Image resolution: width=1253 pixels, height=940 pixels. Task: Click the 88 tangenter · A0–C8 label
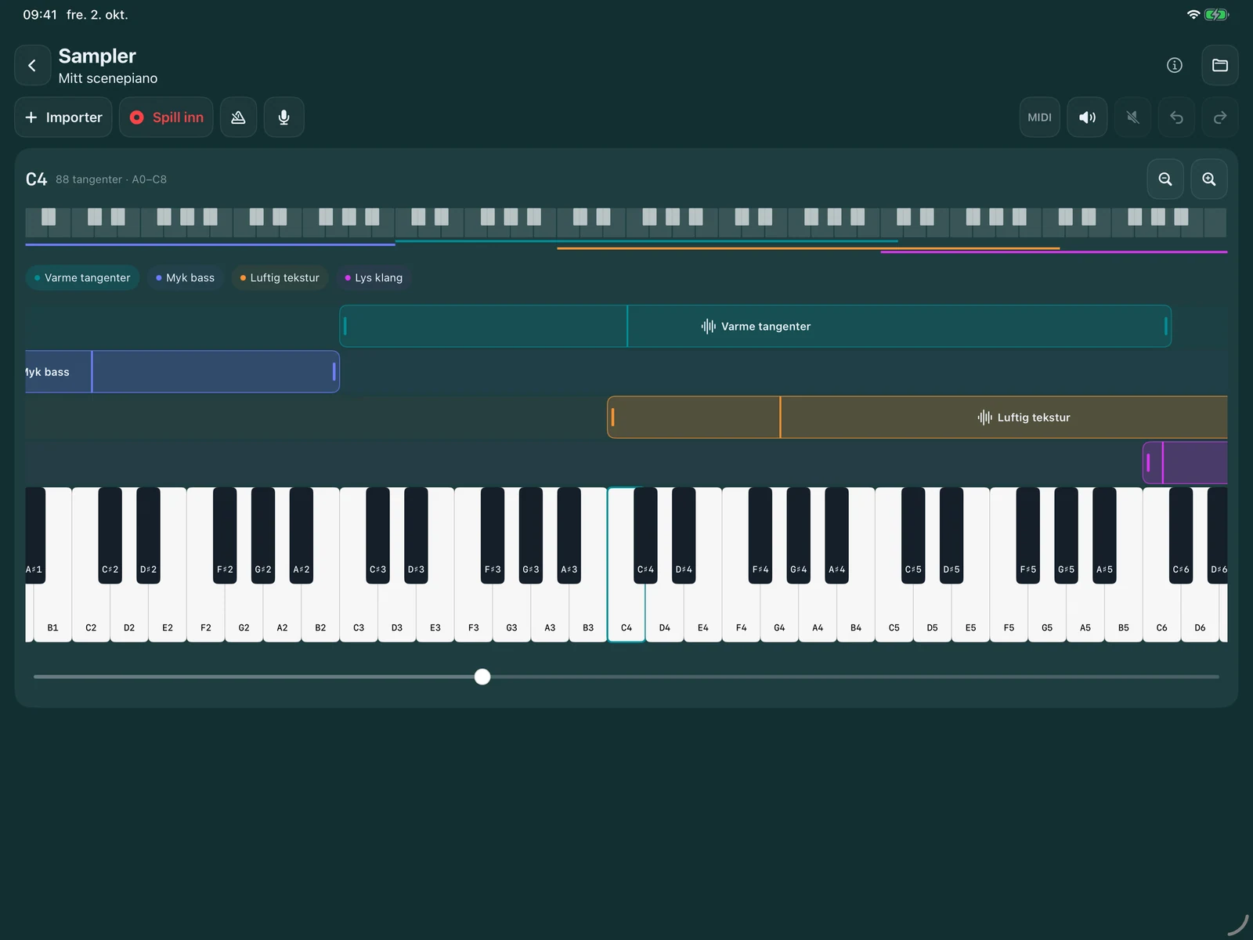[111, 179]
